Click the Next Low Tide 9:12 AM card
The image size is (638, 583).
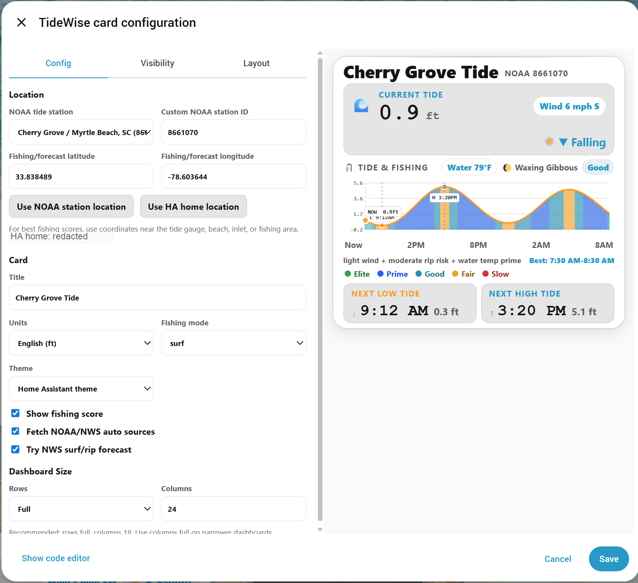pos(410,303)
